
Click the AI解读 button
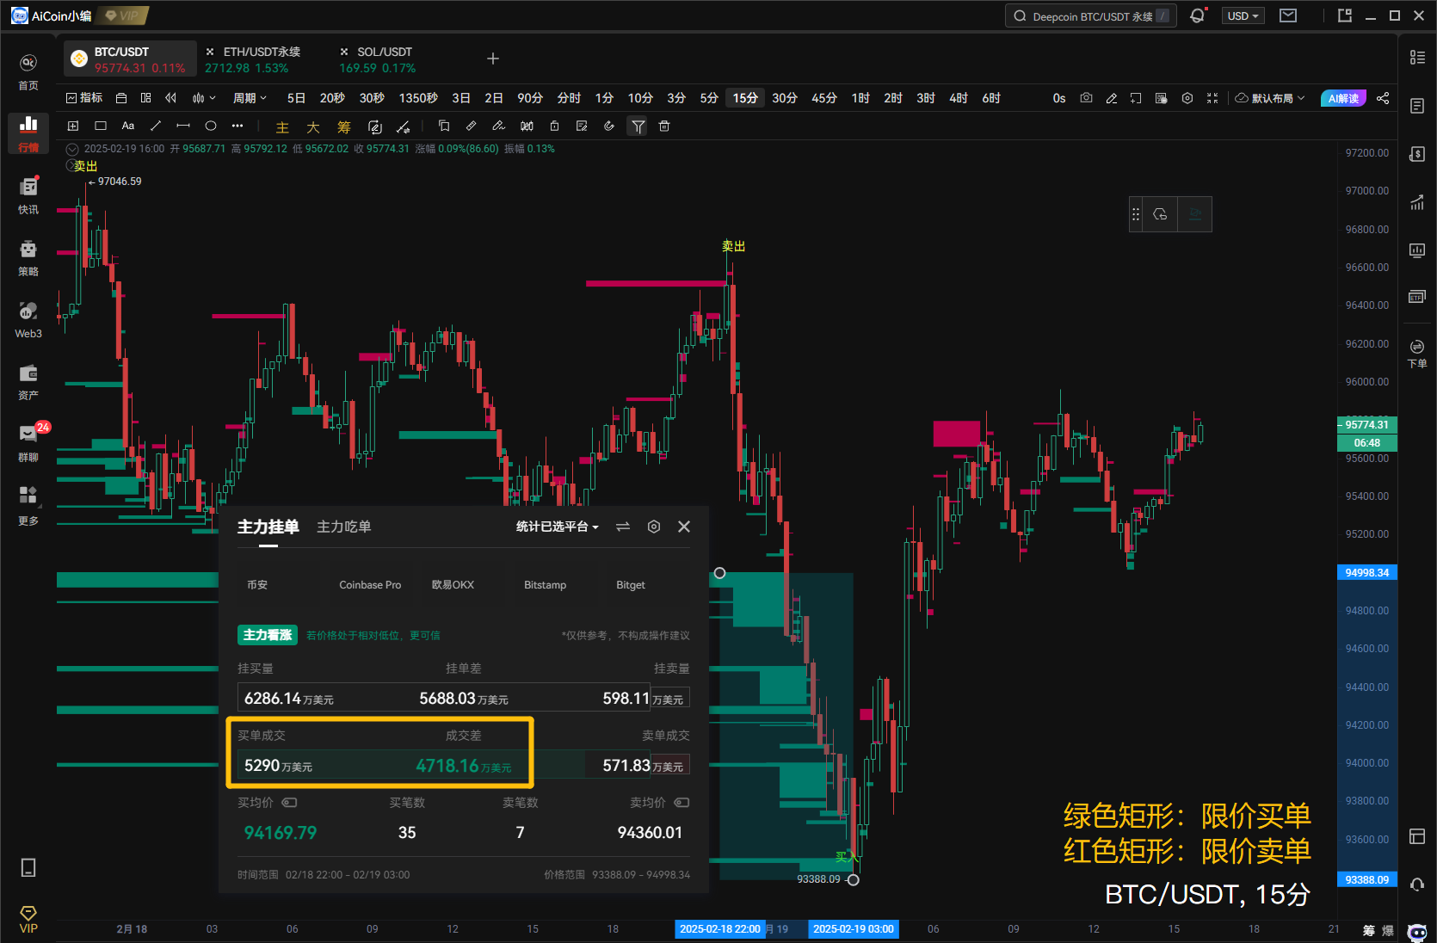tap(1343, 98)
